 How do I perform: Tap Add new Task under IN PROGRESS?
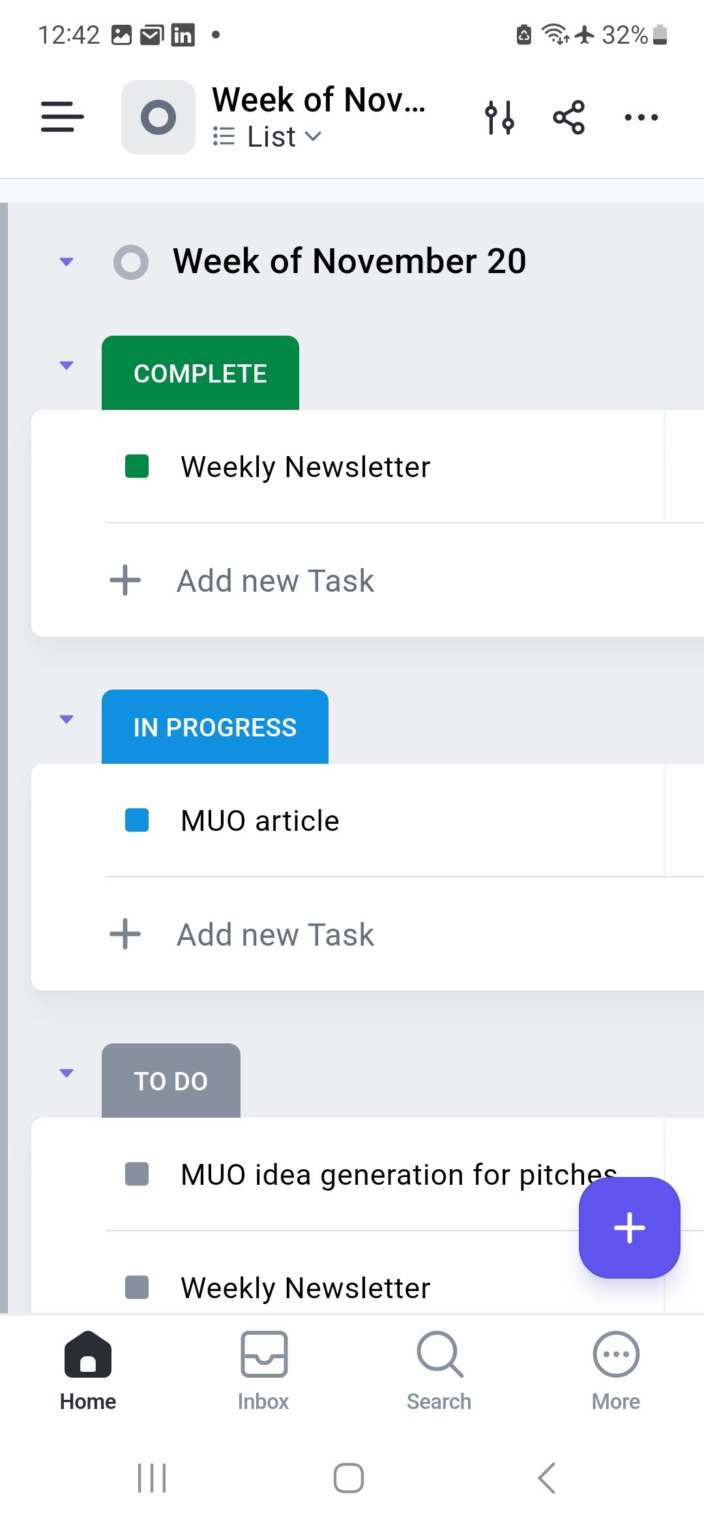point(274,934)
